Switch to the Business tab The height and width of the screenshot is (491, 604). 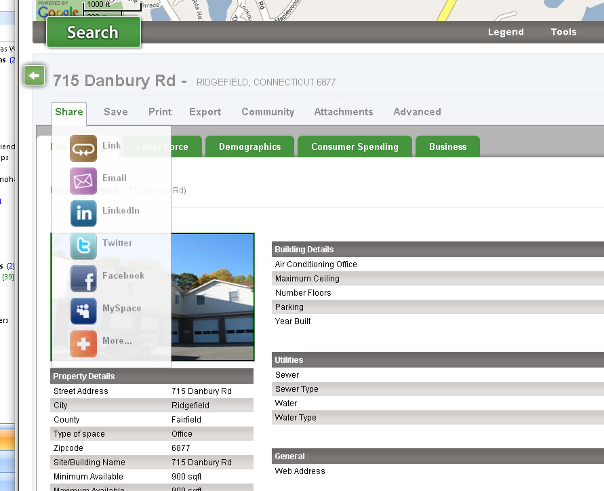coord(447,146)
